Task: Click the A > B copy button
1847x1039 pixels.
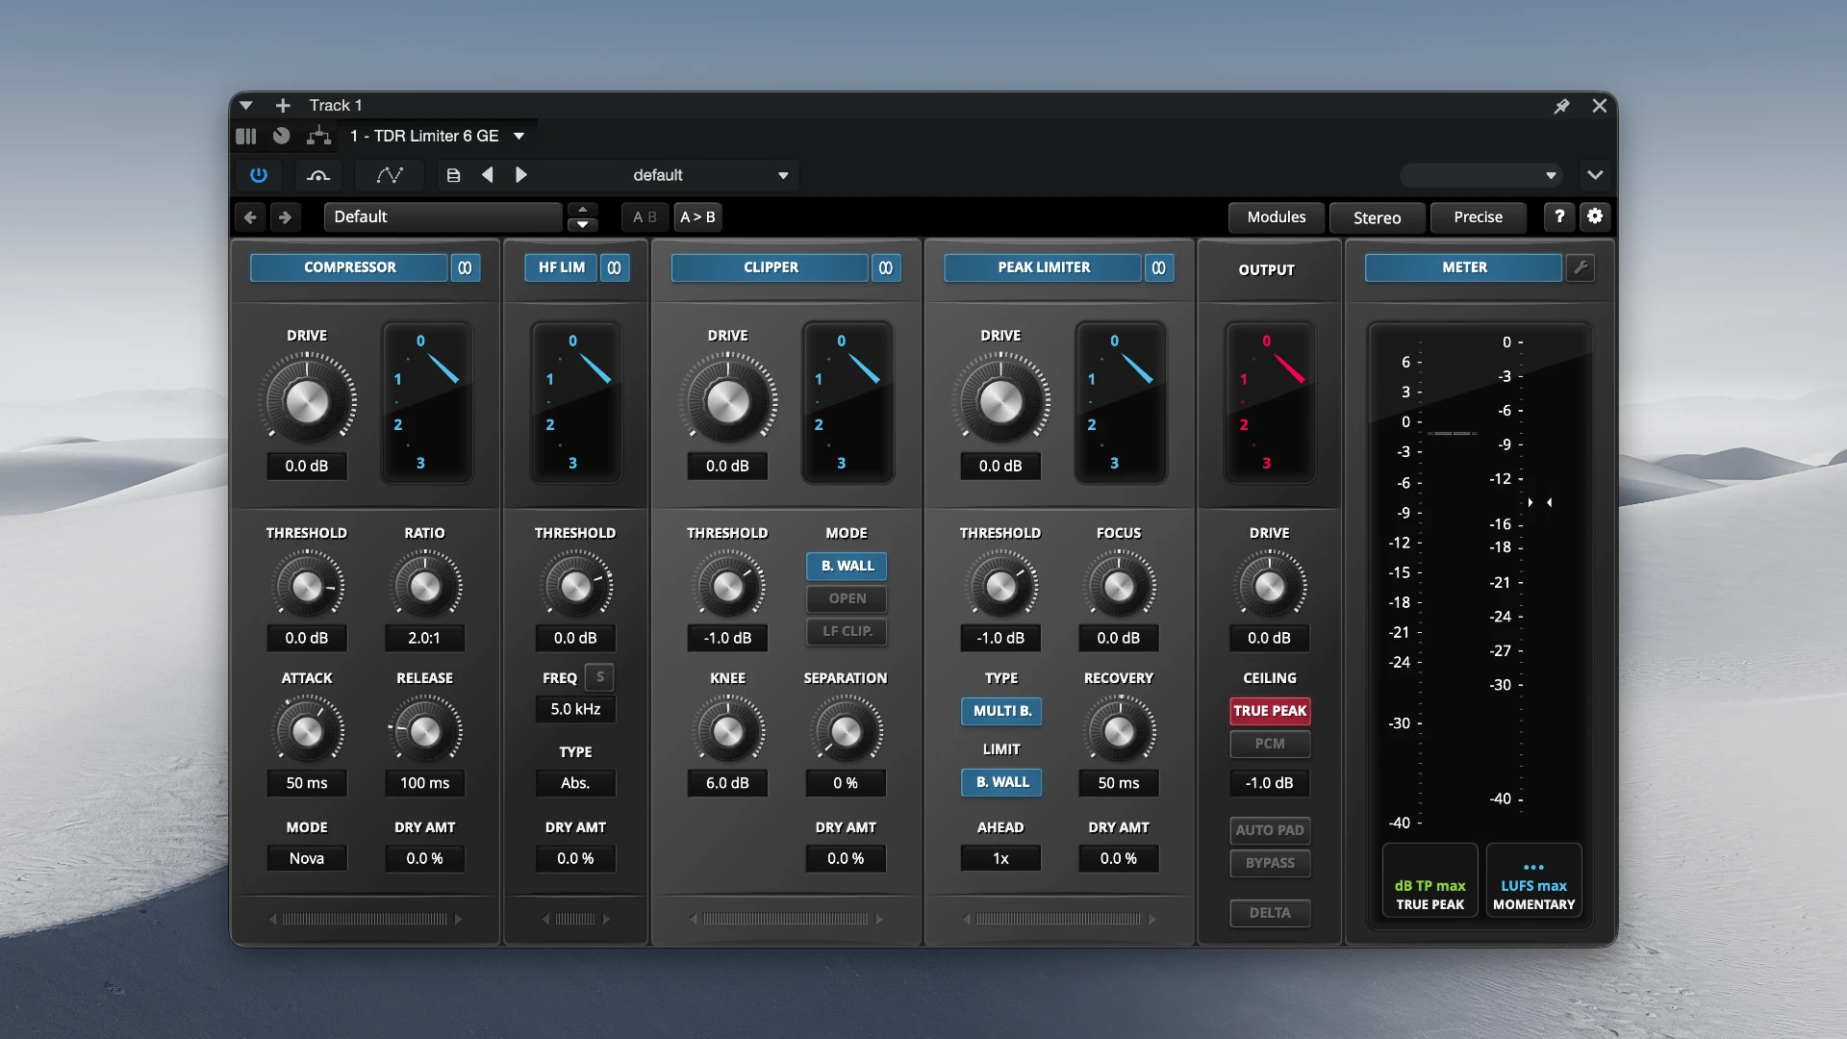Action: coord(697,217)
